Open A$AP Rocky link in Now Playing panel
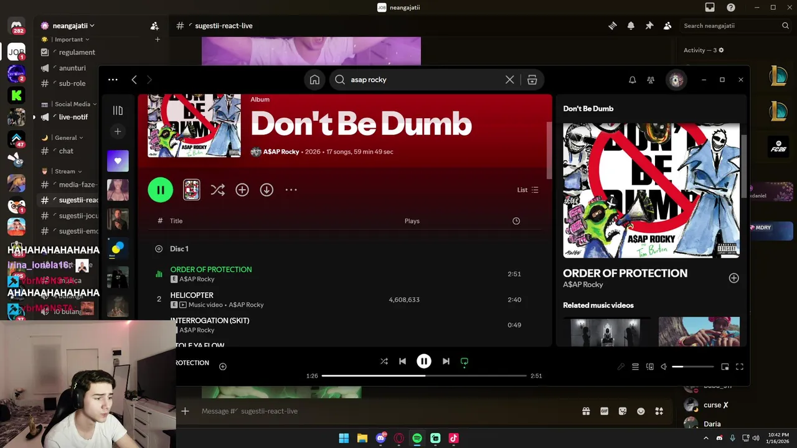 pos(583,284)
